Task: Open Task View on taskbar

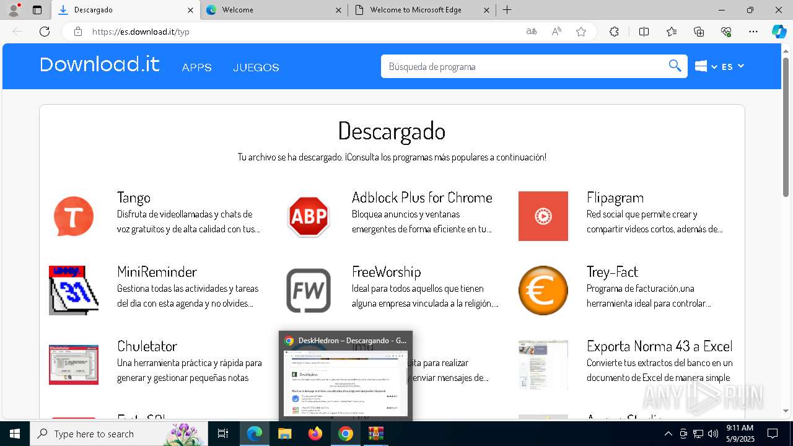Action: click(x=223, y=434)
